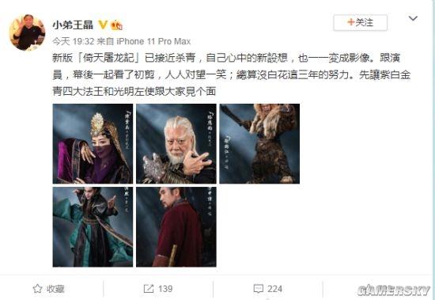This screenshot has width=435, height=300.
Task: Follow user with the +关注 button
Action: (x=361, y=22)
